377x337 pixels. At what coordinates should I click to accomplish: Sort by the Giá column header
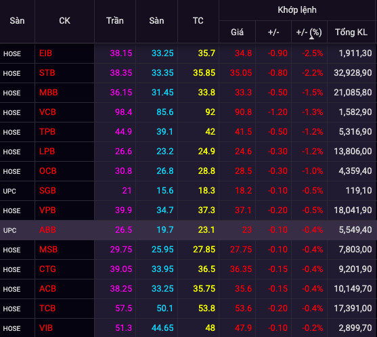[x=237, y=32]
